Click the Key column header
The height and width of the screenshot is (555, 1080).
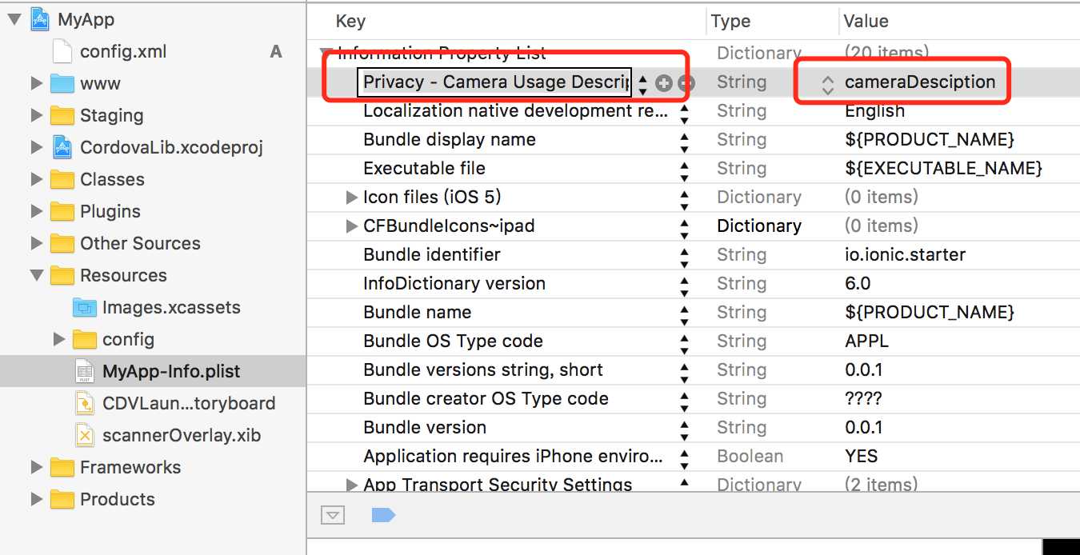pos(350,22)
